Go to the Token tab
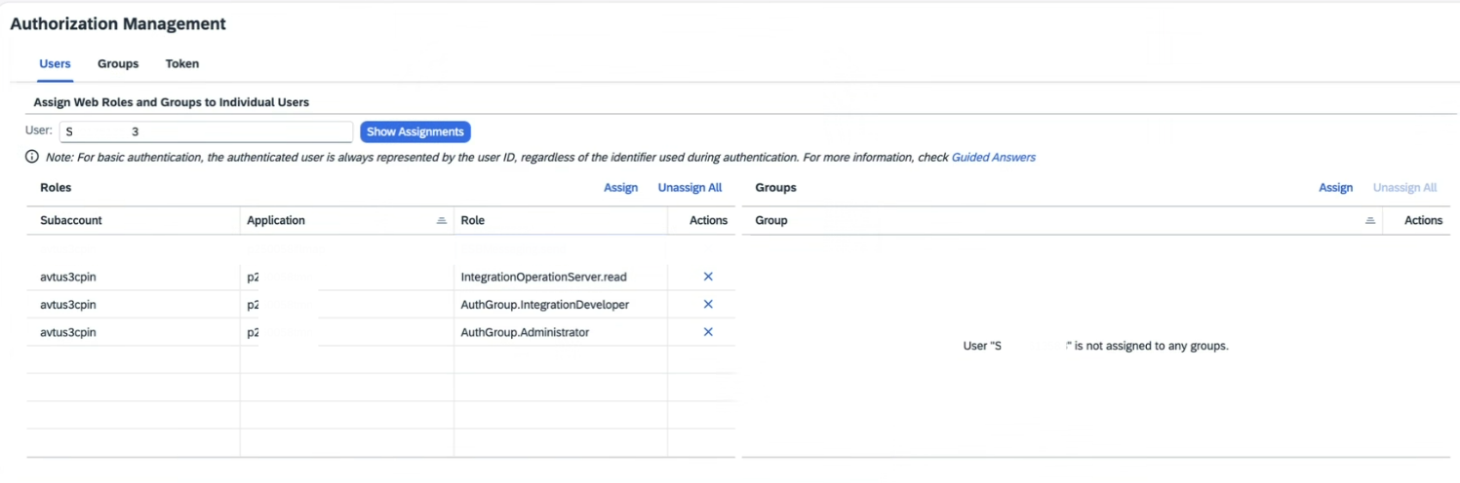 pyautogui.click(x=182, y=64)
